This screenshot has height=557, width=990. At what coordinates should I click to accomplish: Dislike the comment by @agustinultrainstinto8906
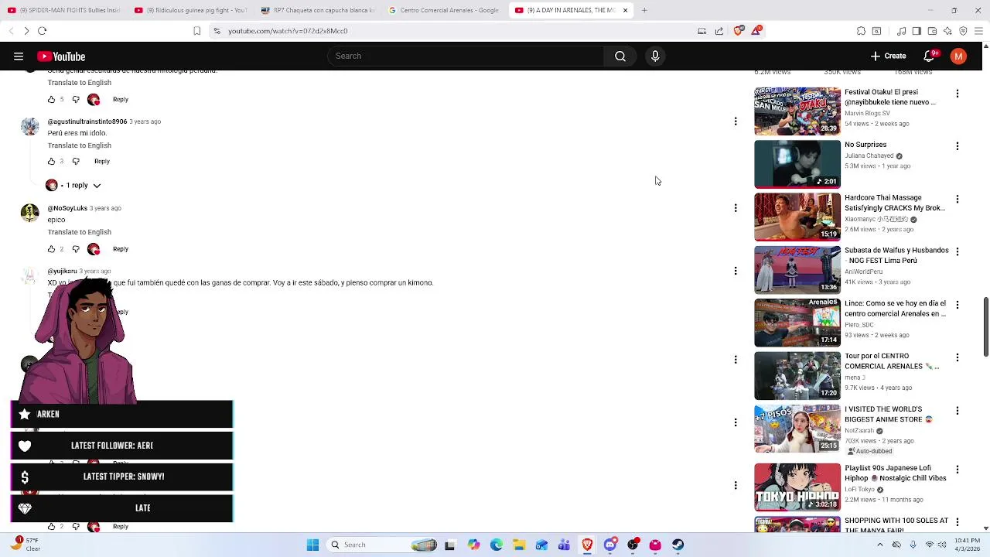(76, 162)
